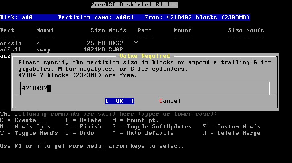Select the ad0s1a partition row

pyautogui.click(x=69, y=43)
